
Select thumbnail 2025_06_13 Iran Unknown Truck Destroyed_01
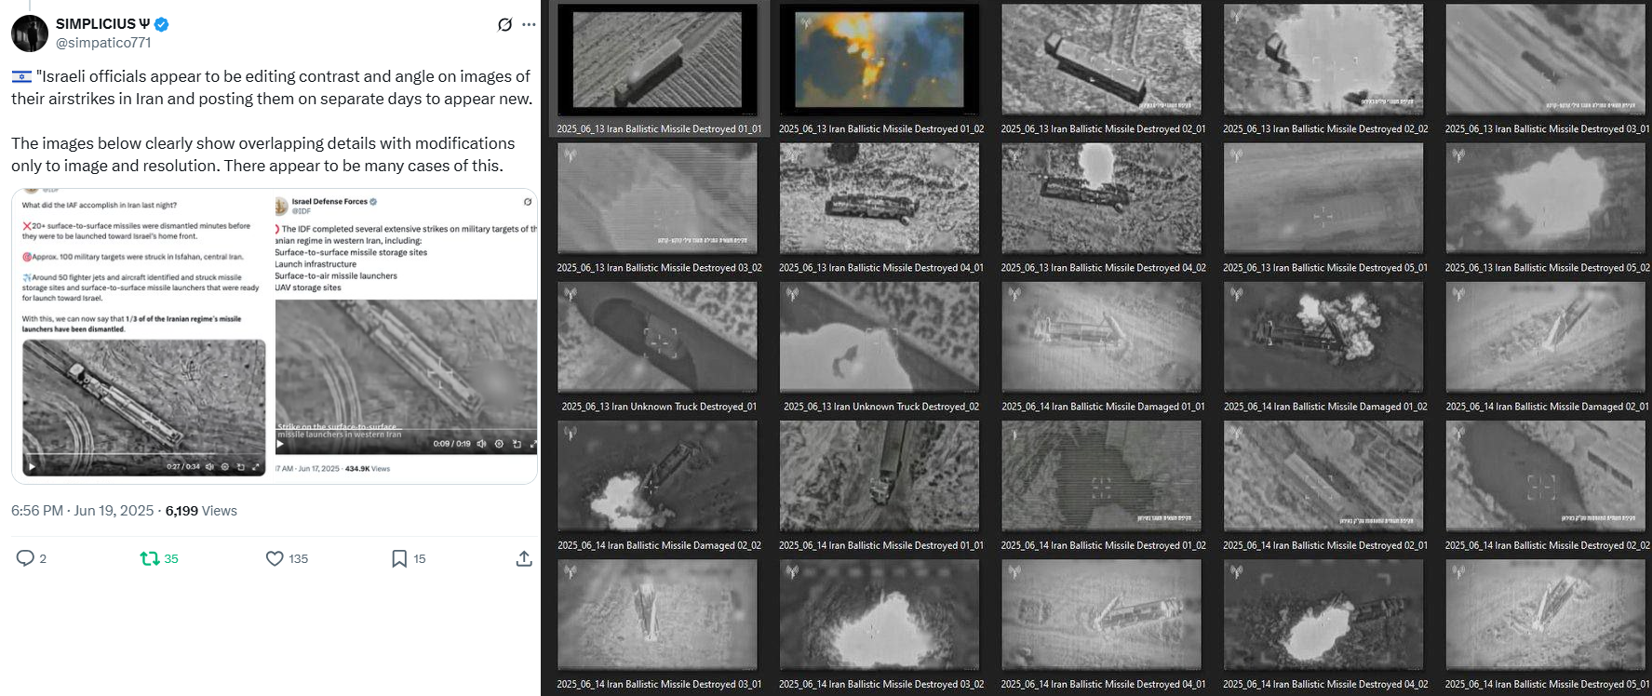click(657, 337)
